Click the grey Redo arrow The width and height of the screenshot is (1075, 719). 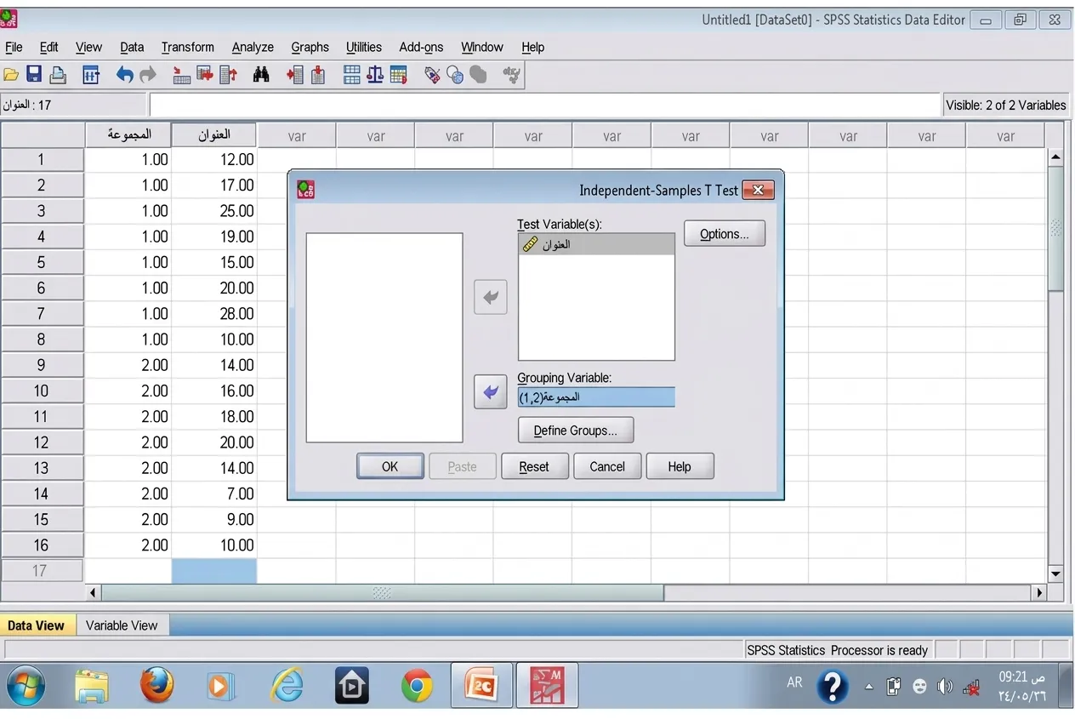148,75
